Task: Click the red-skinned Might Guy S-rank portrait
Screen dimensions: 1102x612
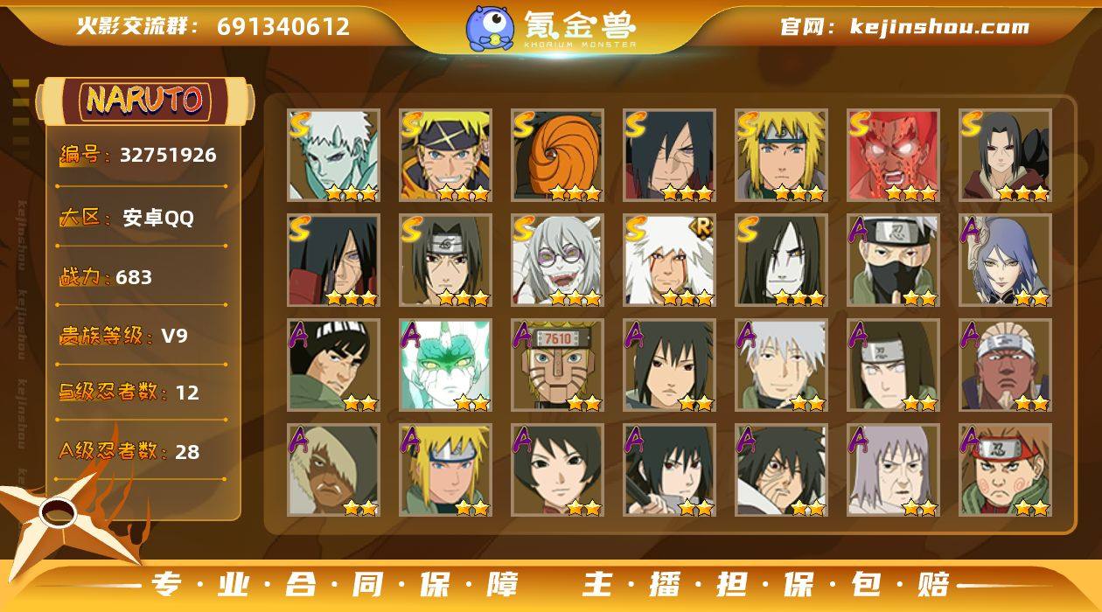Action: point(893,155)
